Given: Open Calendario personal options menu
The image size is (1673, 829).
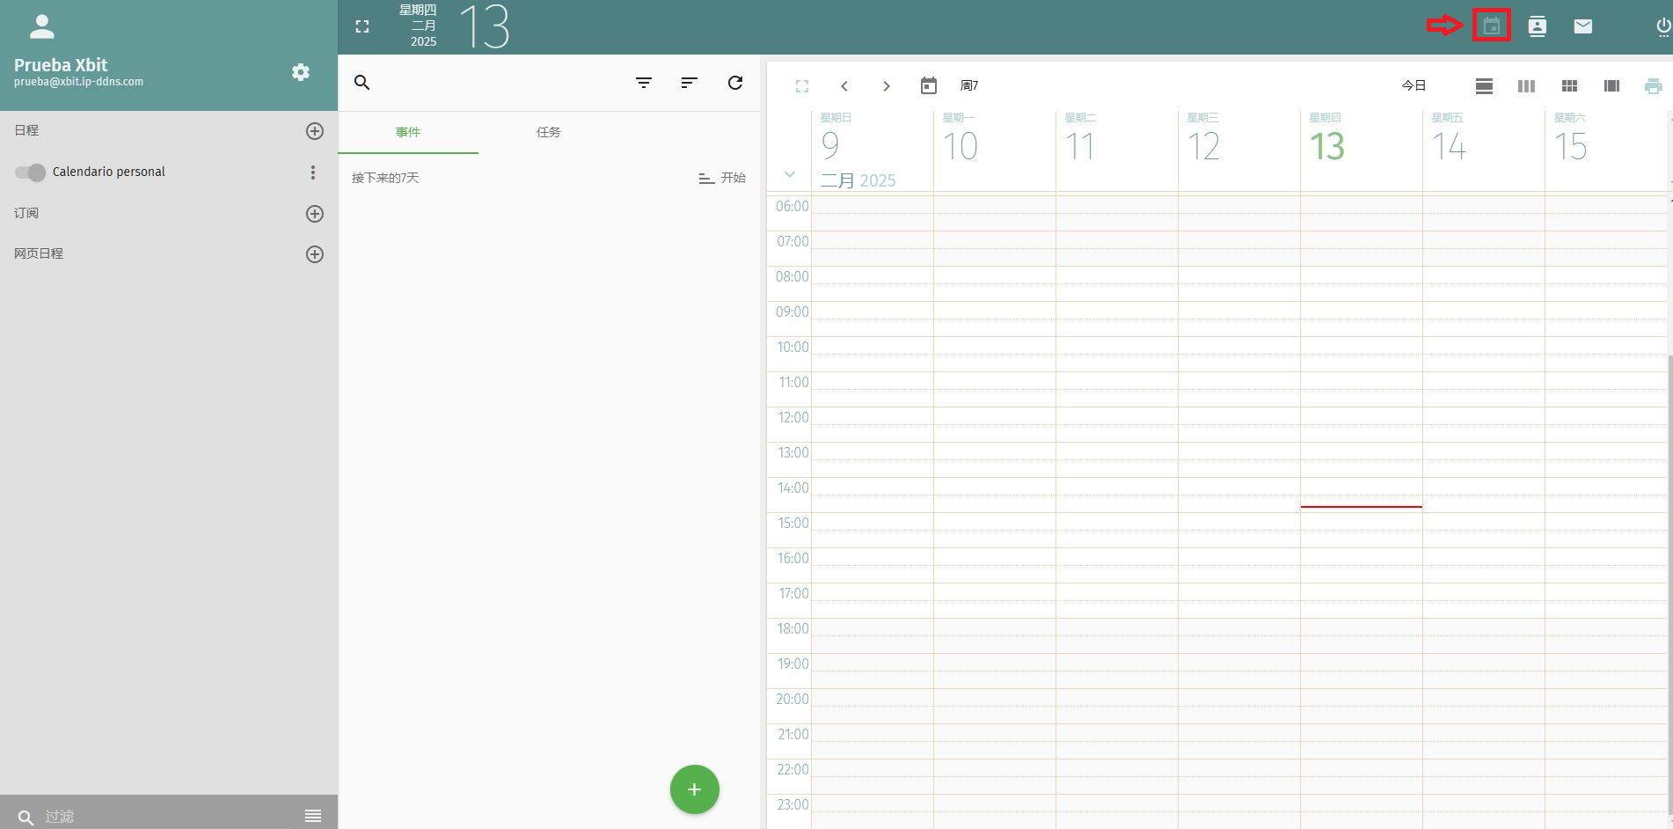Looking at the screenshot, I should pyautogui.click(x=312, y=172).
